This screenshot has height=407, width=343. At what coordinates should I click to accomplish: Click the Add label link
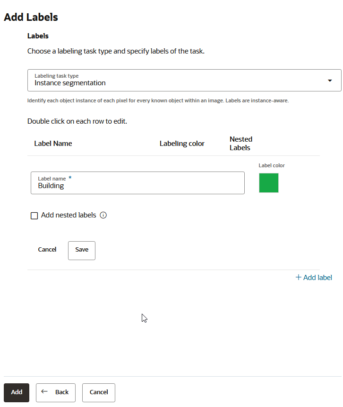(317, 277)
